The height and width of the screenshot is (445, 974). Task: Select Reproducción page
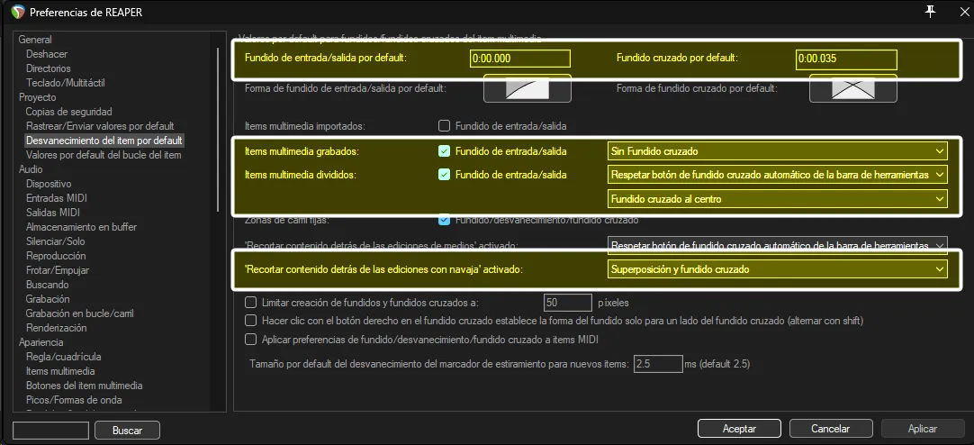(x=56, y=256)
